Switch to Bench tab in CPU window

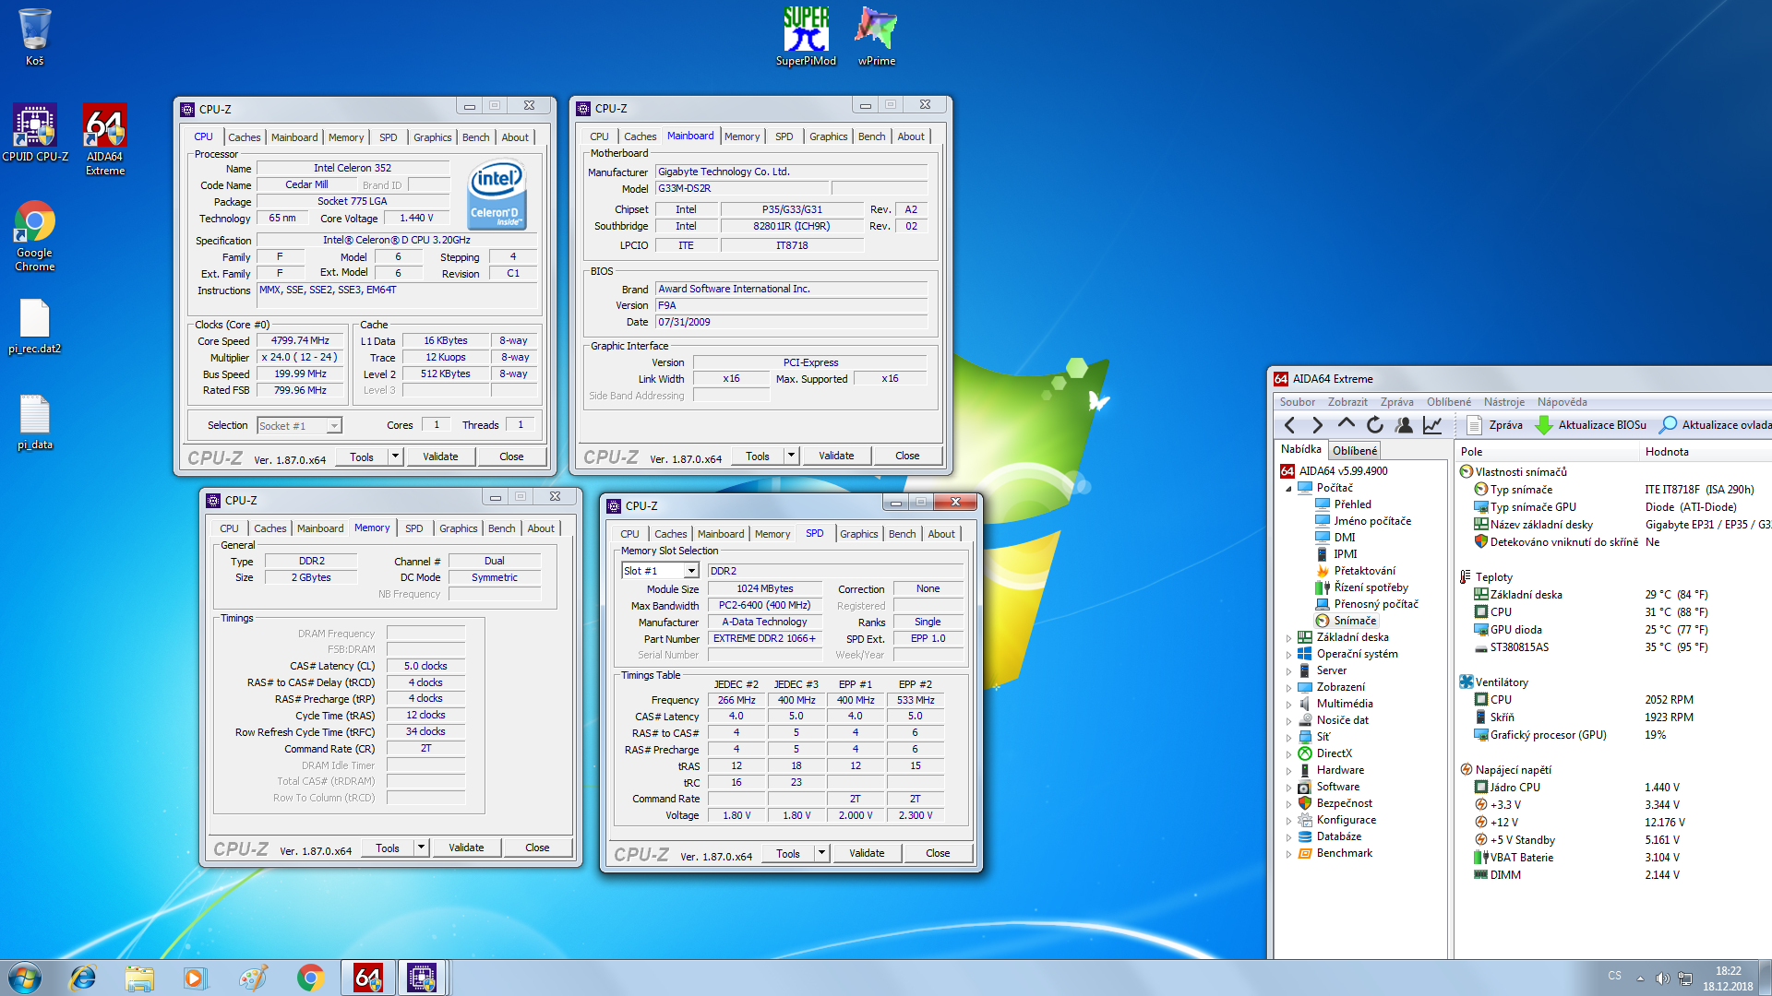pyautogui.click(x=476, y=137)
